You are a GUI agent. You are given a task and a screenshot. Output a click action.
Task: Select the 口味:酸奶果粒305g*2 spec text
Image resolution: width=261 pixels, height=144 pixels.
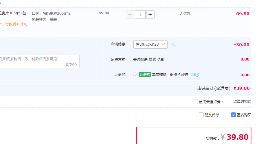pyautogui.click(x=51, y=13)
